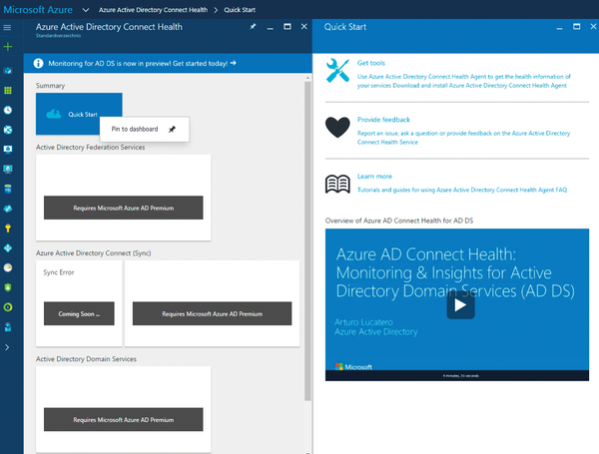
Task: Open the hamburger menu in the sidebar
Action: (x=7, y=28)
